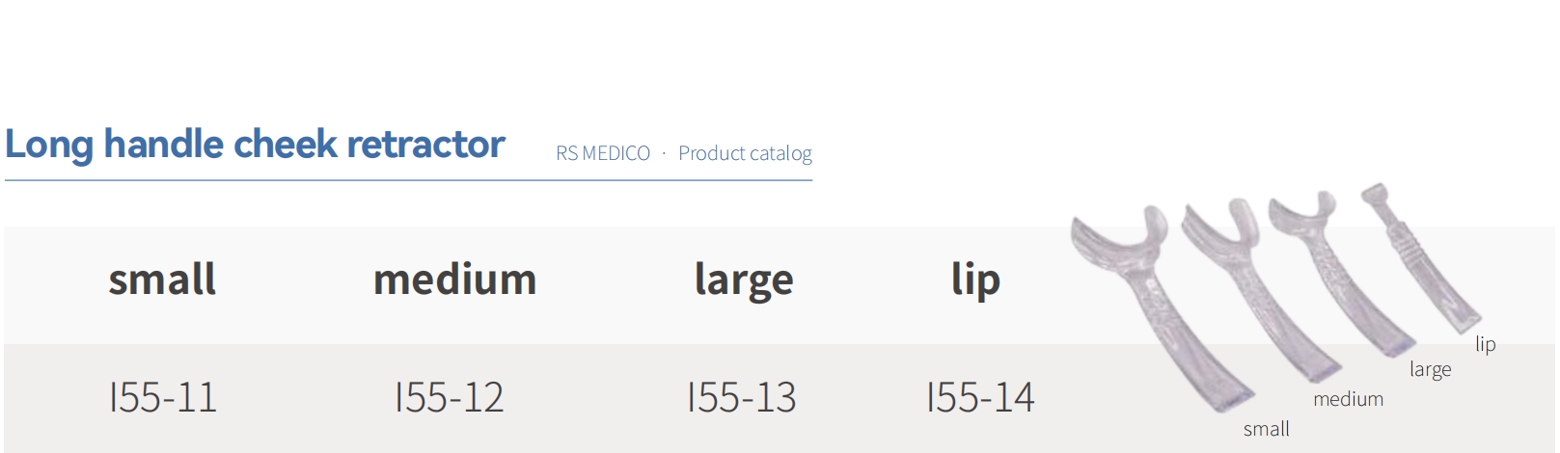
Task: Click the 'large' caption near image
Action: point(1430,370)
